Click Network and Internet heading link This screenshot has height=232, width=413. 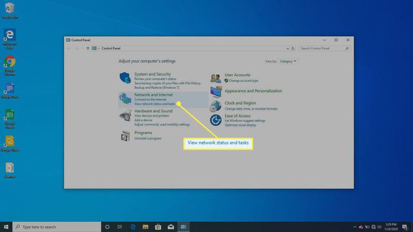coord(154,94)
